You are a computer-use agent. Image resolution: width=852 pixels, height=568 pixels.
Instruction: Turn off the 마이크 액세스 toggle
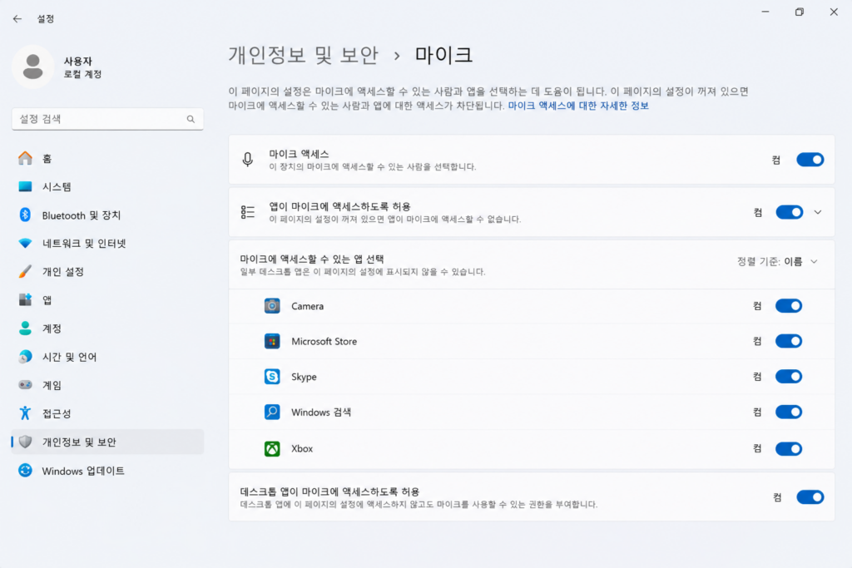point(810,160)
